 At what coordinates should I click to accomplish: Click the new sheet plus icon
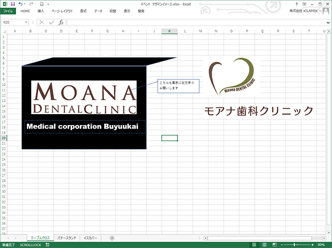coord(112,238)
